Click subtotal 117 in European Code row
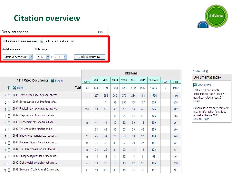This screenshot has height=174, width=232. point(154,170)
